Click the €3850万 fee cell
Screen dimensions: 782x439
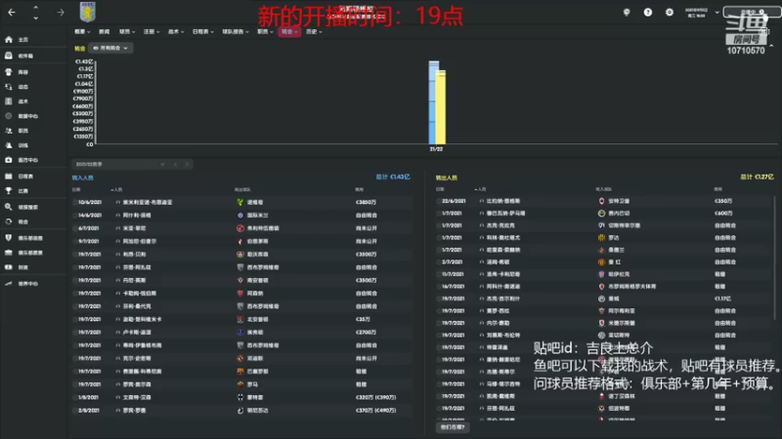coord(366,202)
